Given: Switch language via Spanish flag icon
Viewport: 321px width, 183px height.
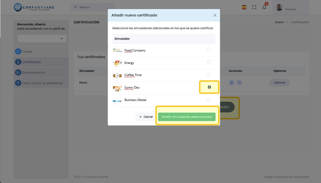Looking at the screenshot, I should 244,7.
